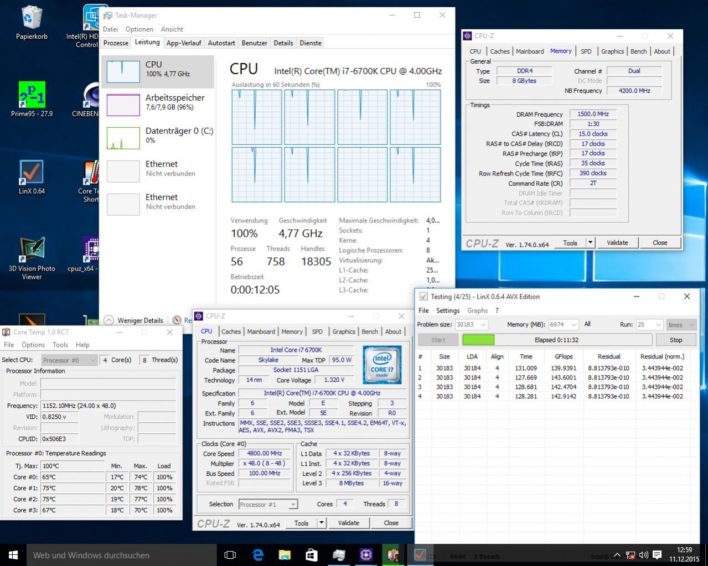Open Bench tab in CPU-Z Memory window
Image resolution: width=708 pixels, height=566 pixels.
tap(638, 51)
